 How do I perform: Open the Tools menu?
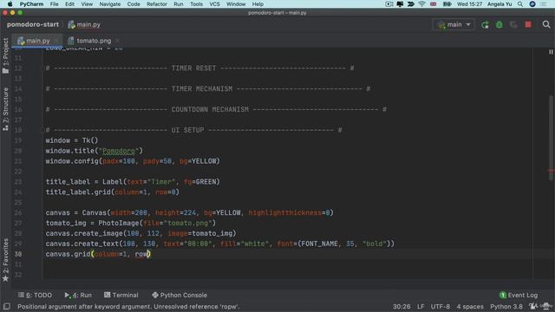tap(196, 4)
